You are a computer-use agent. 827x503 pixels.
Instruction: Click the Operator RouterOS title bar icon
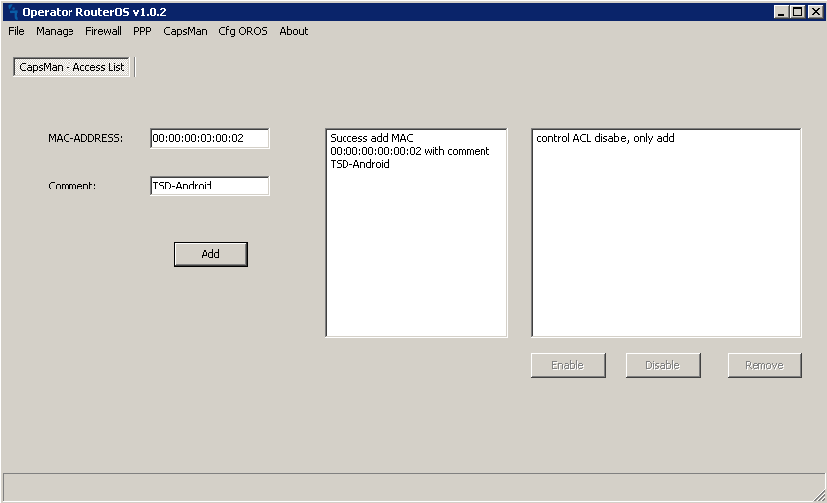tap(13, 12)
